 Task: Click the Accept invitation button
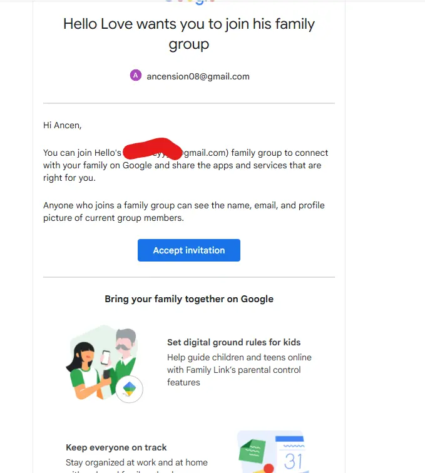(x=189, y=250)
